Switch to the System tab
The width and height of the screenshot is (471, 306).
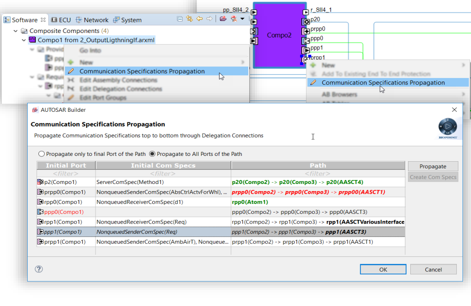tap(127, 20)
